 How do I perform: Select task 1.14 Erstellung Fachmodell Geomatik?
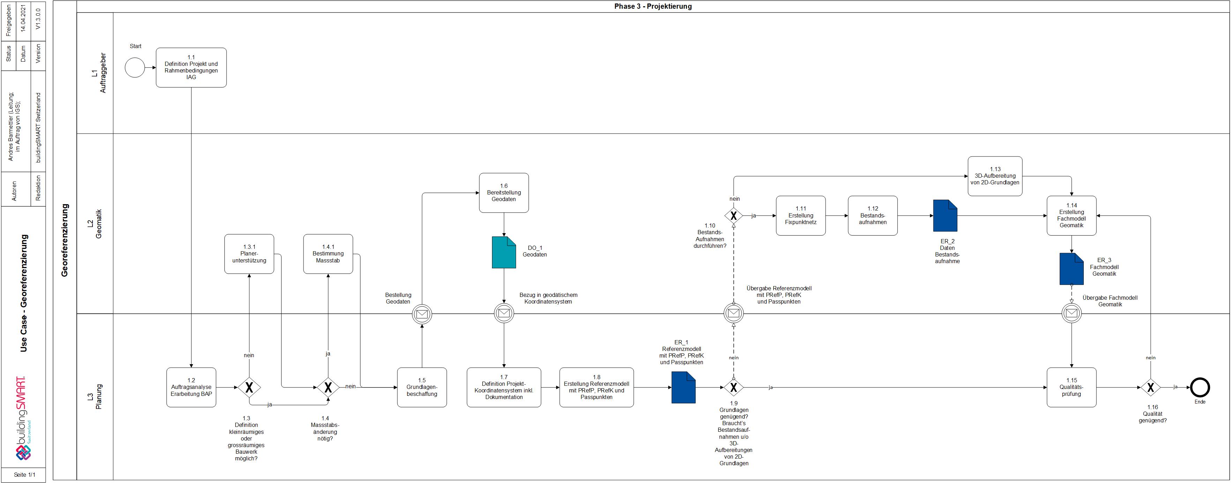click(1072, 216)
